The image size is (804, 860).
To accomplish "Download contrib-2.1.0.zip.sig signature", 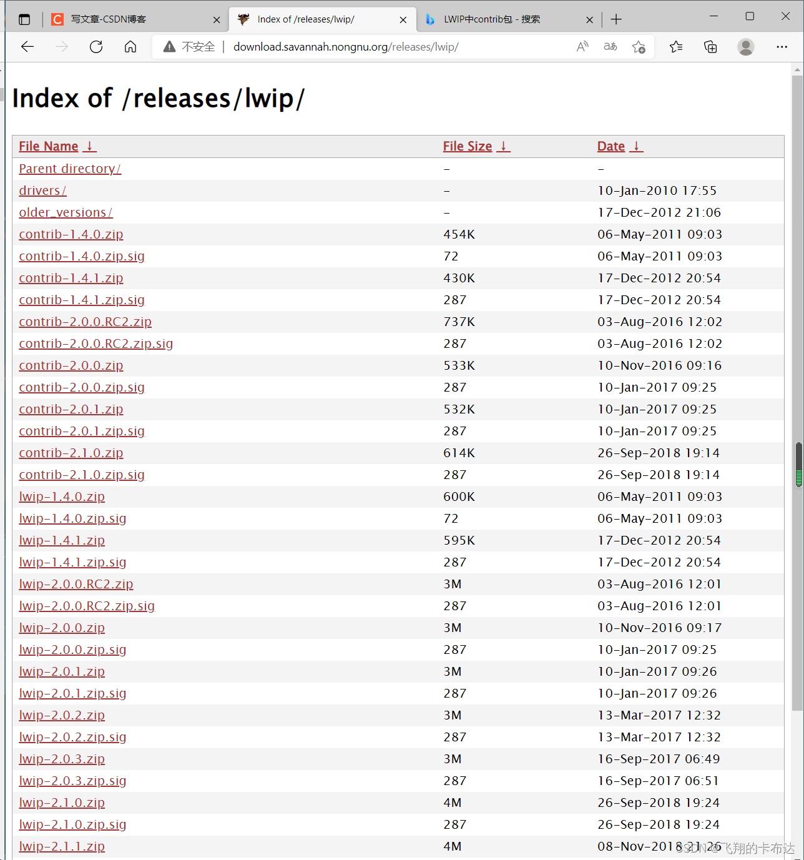I will tap(82, 475).
